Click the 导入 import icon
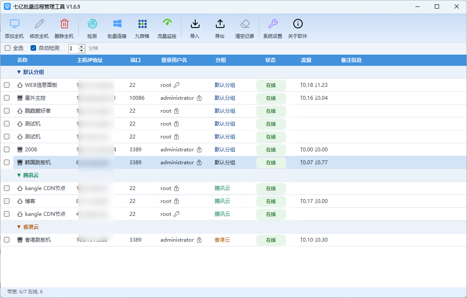Image resolution: width=467 pixels, height=298 pixels. point(195,24)
